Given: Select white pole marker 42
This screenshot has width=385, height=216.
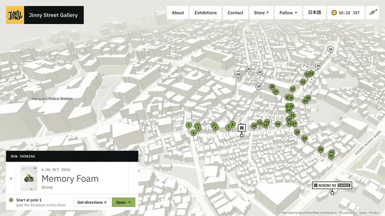Looking at the screenshot, I should point(260,72).
